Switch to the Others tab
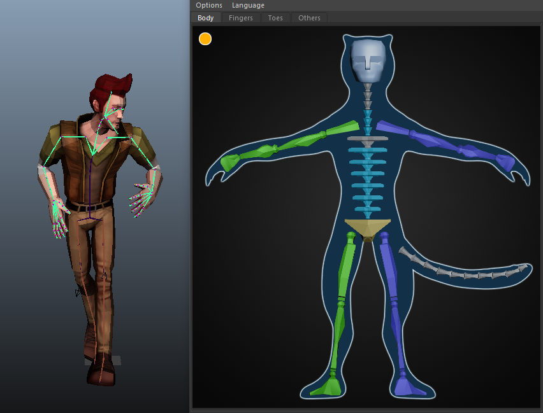The height and width of the screenshot is (413, 543). point(309,18)
